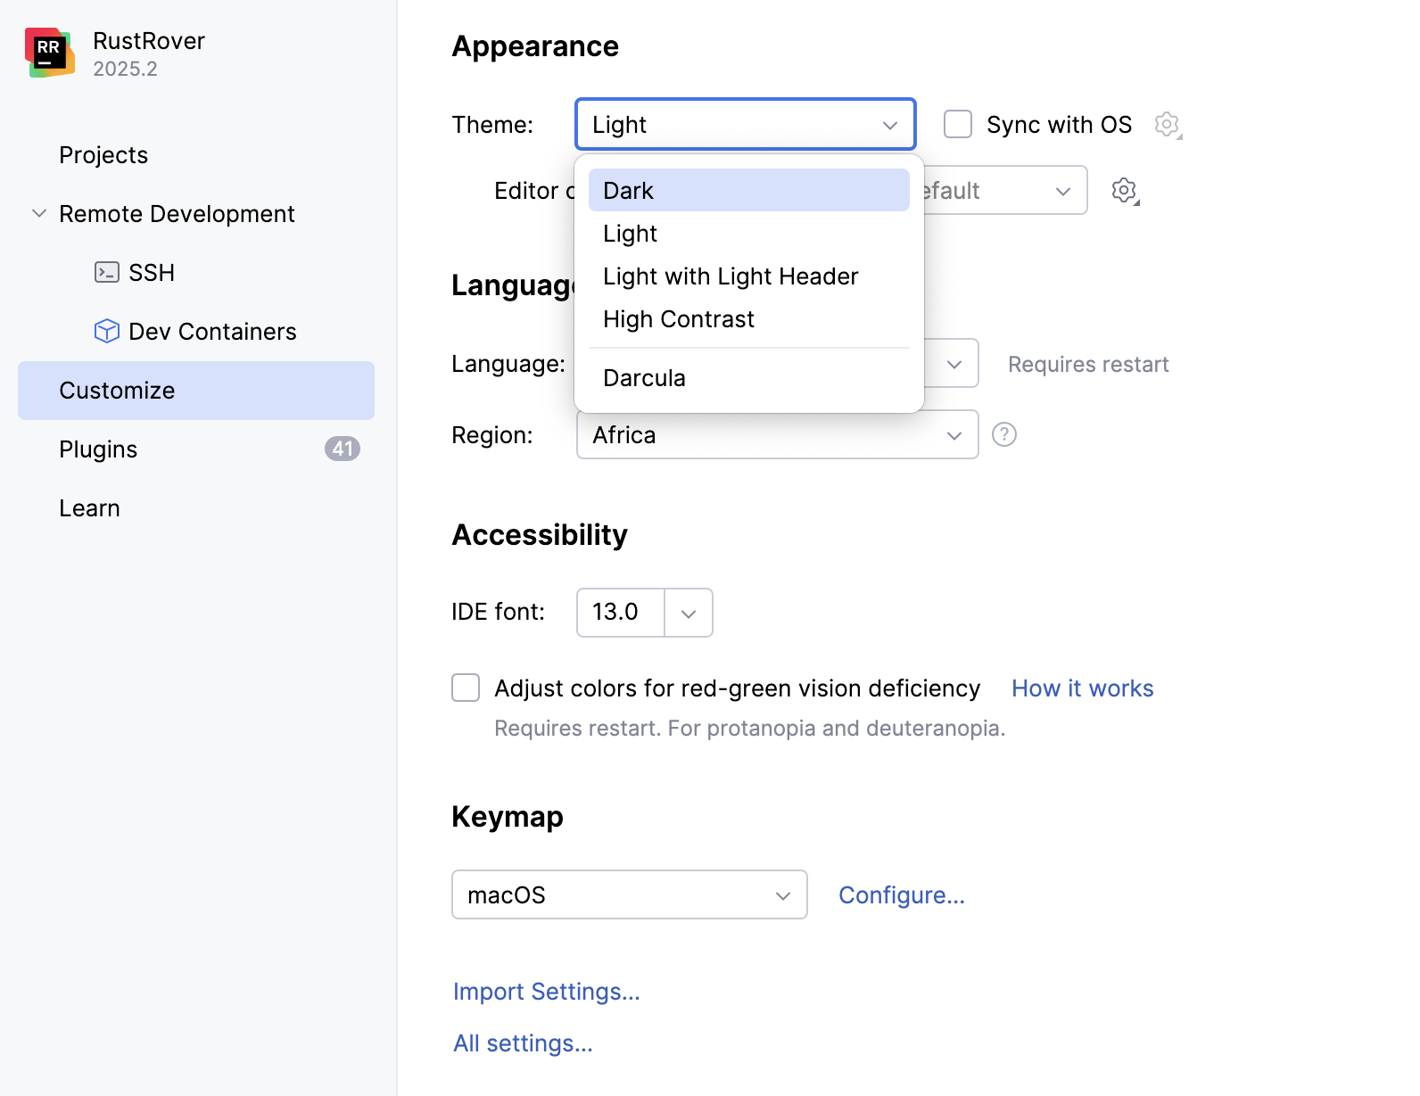This screenshot has height=1096, width=1420.
Task: Click the Plugins count badge 41
Action: 342,449
